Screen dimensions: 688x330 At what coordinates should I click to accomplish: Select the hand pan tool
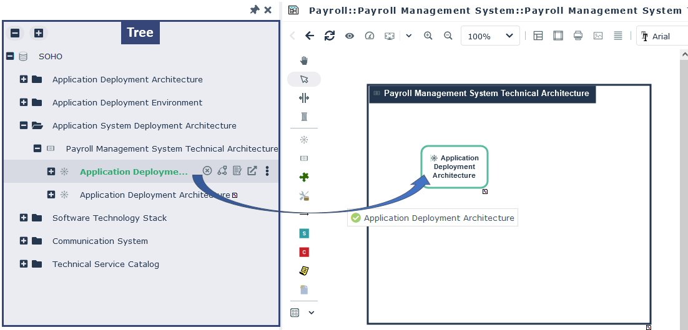click(304, 61)
